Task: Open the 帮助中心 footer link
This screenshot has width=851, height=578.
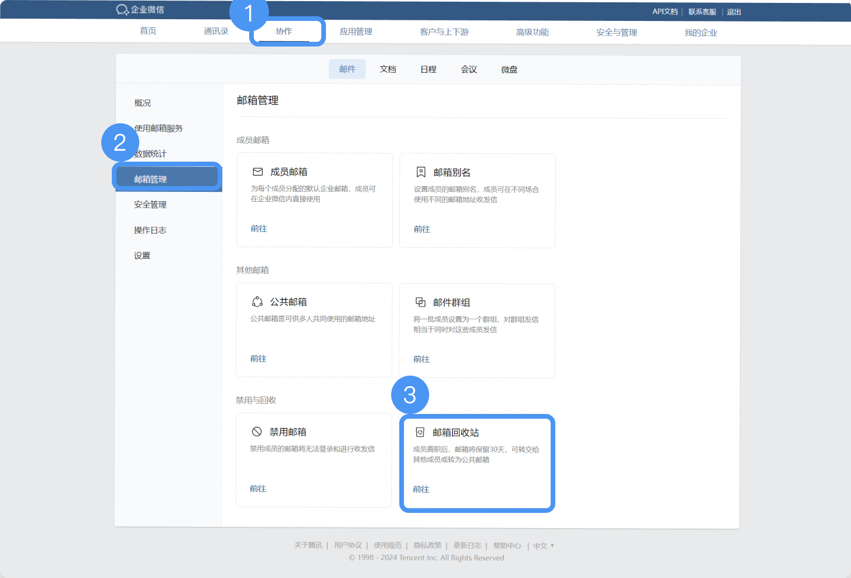Action: 507,546
